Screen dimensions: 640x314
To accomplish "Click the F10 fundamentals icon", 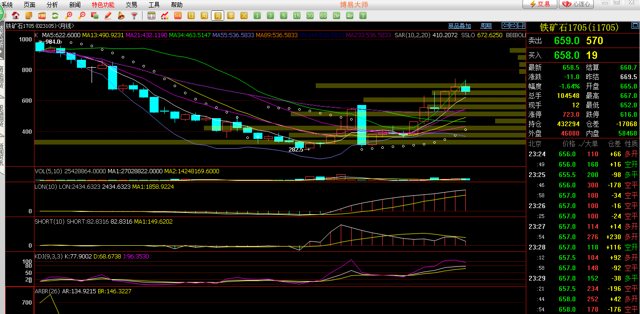I will pos(42,16).
